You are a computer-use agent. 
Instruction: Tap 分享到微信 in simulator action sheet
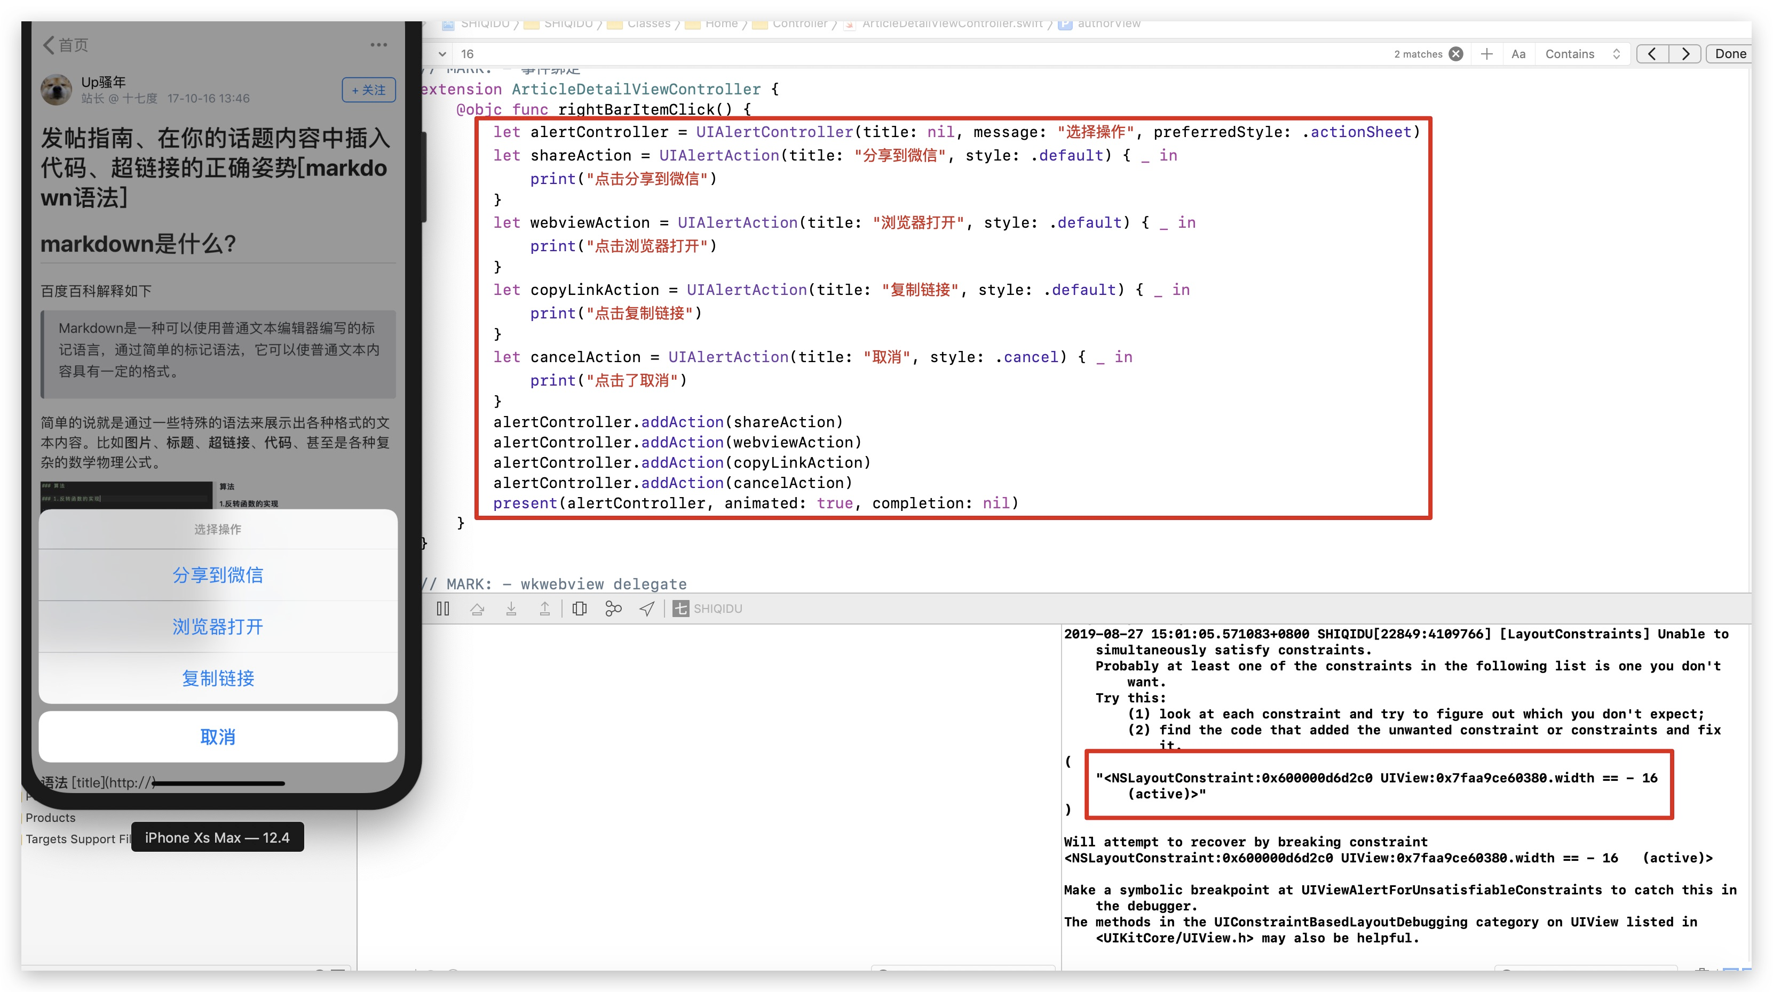pyautogui.click(x=218, y=575)
